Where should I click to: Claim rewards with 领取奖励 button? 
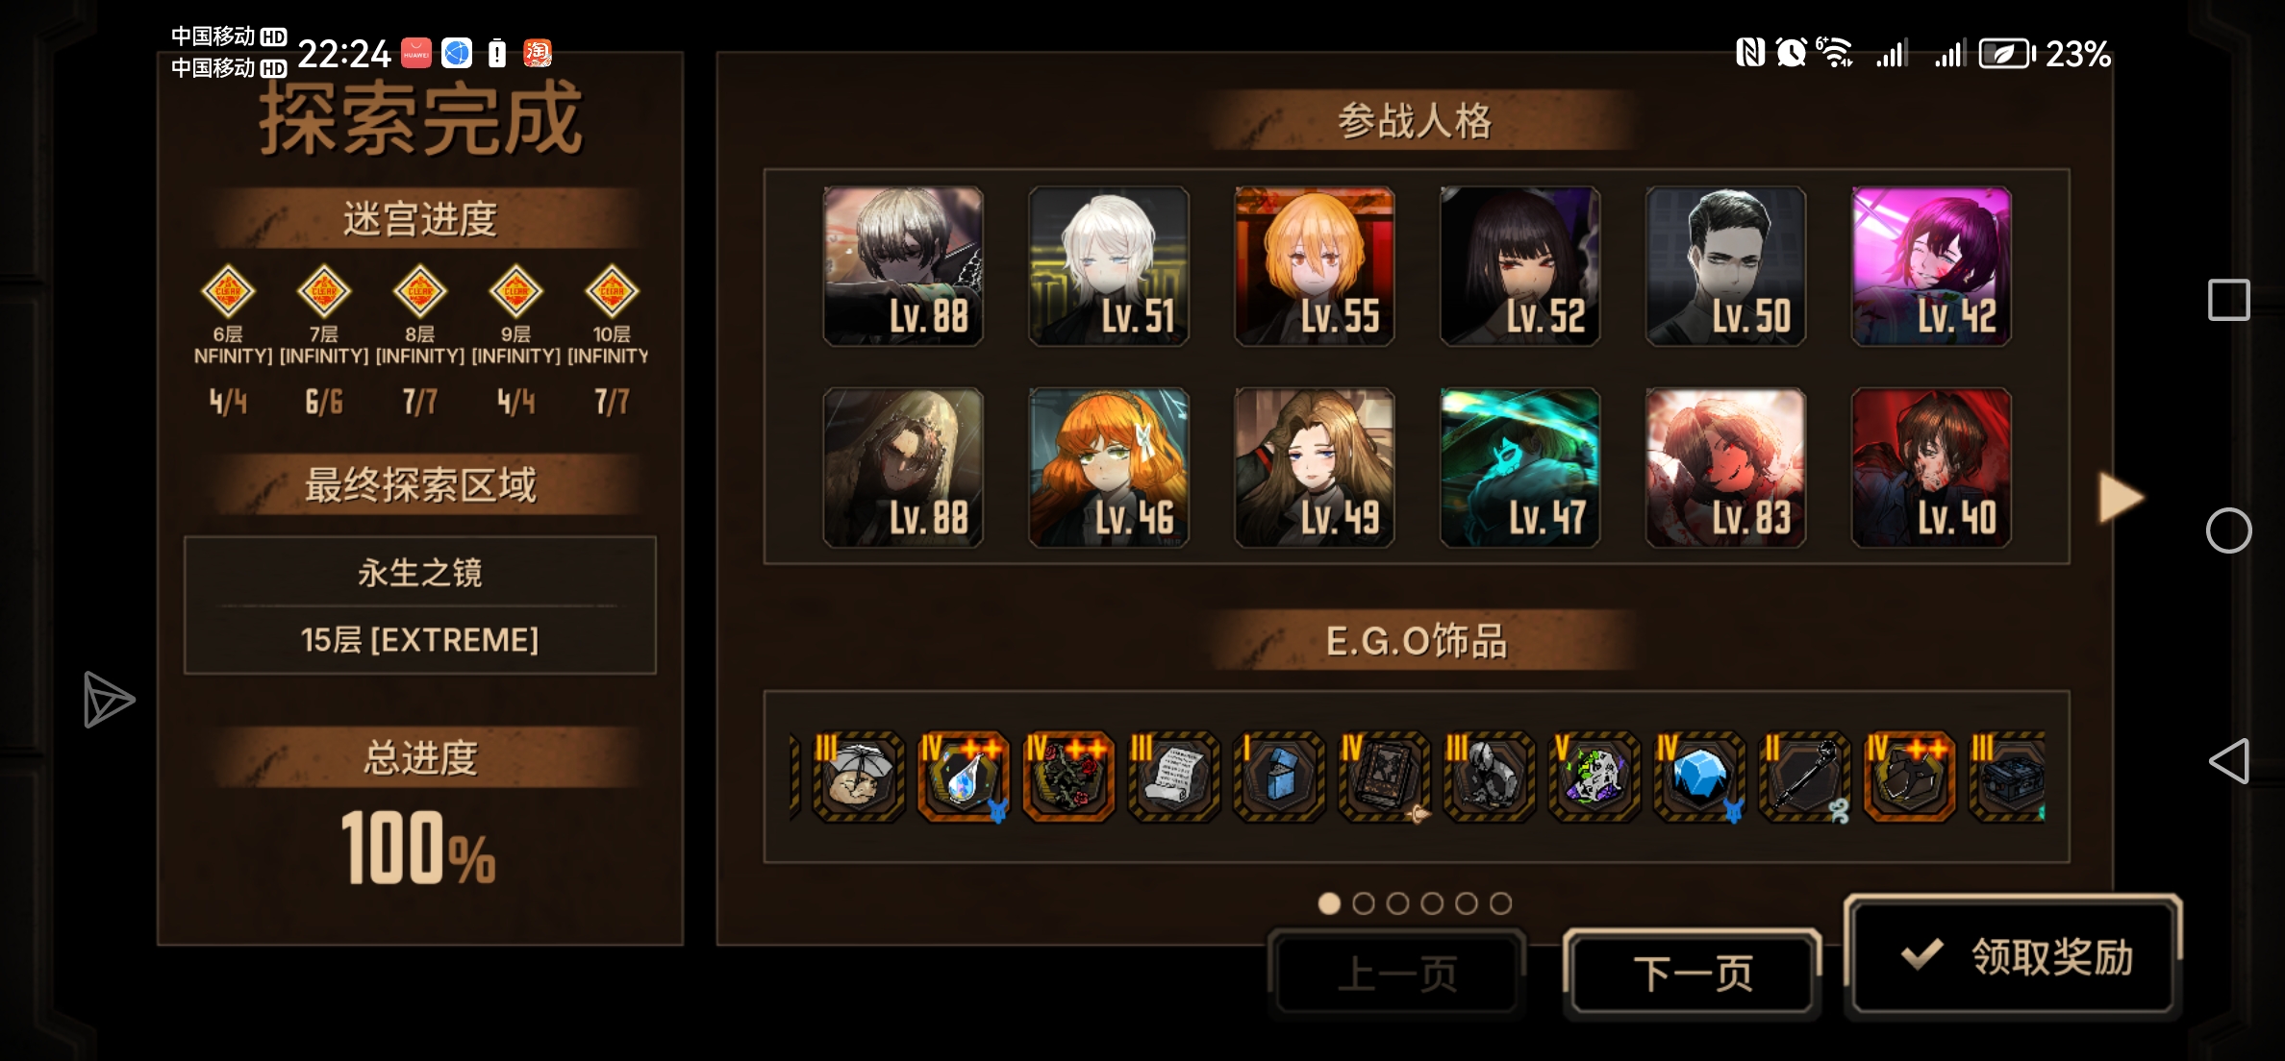point(2013,955)
